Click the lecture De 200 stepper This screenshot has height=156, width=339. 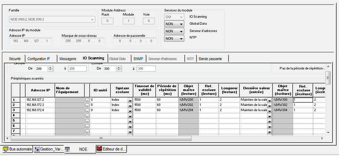[x=50, y=69]
